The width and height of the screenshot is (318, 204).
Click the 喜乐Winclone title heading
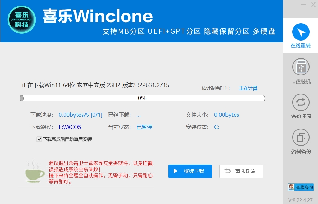(x=98, y=16)
